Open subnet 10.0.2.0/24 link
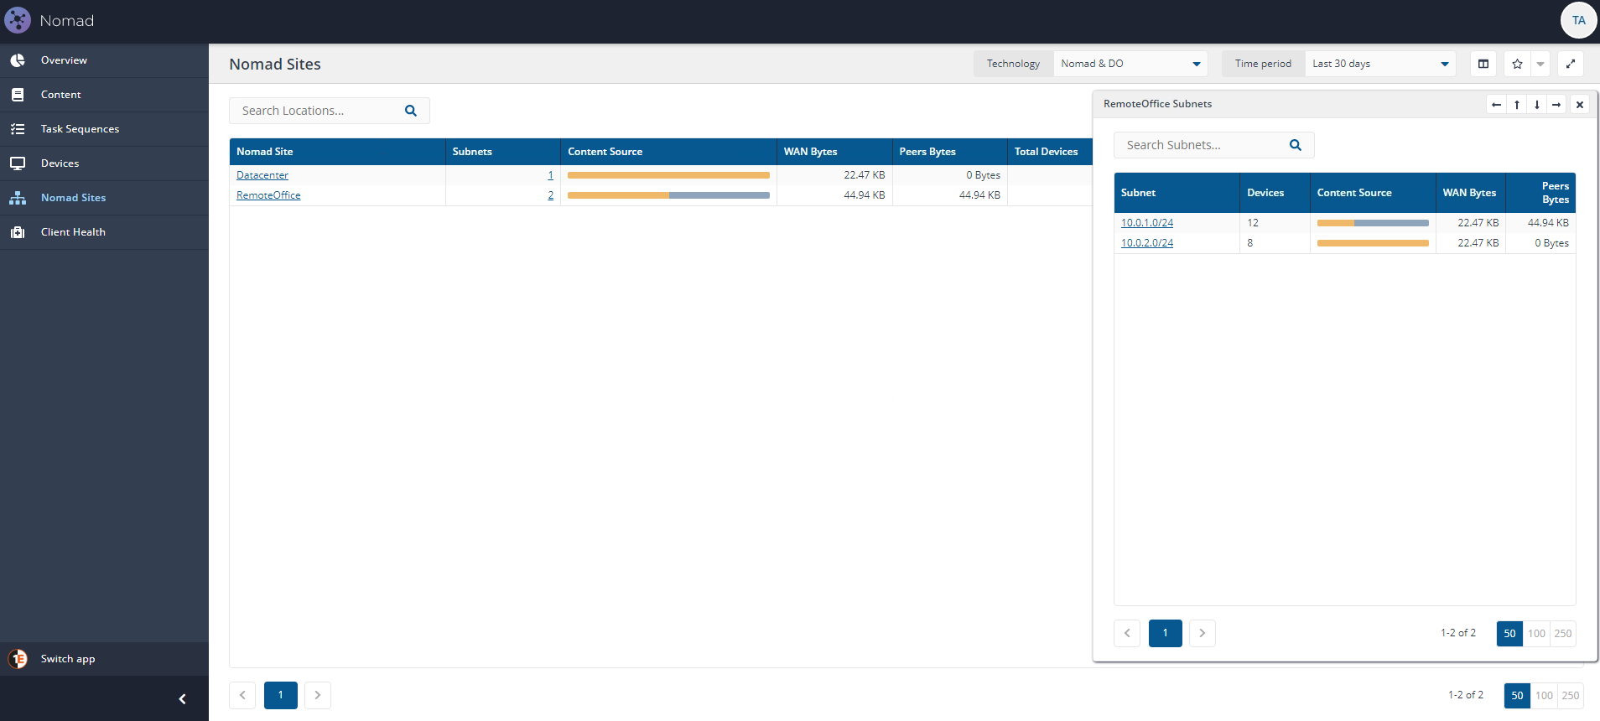The image size is (1600, 721). click(1147, 243)
